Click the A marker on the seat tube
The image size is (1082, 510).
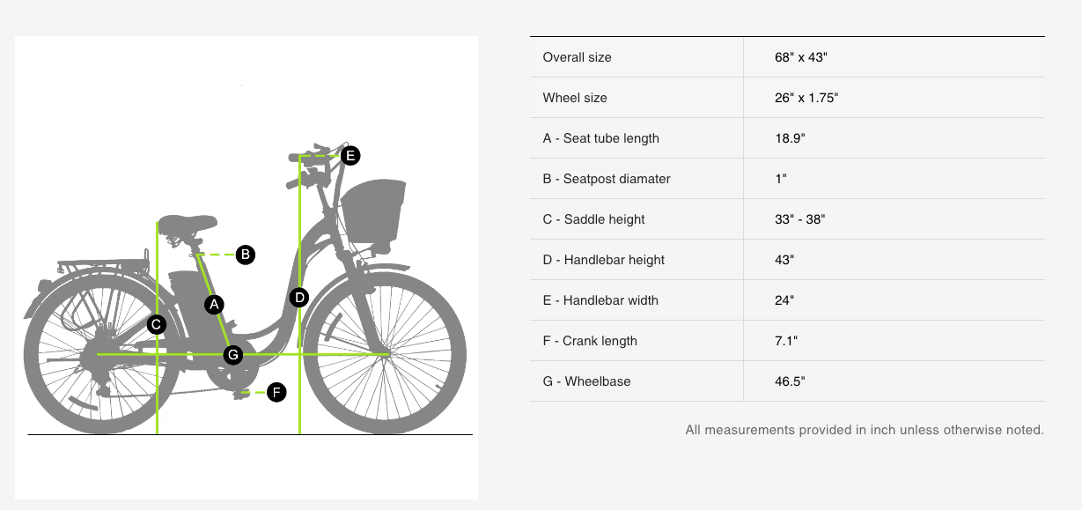click(x=214, y=305)
